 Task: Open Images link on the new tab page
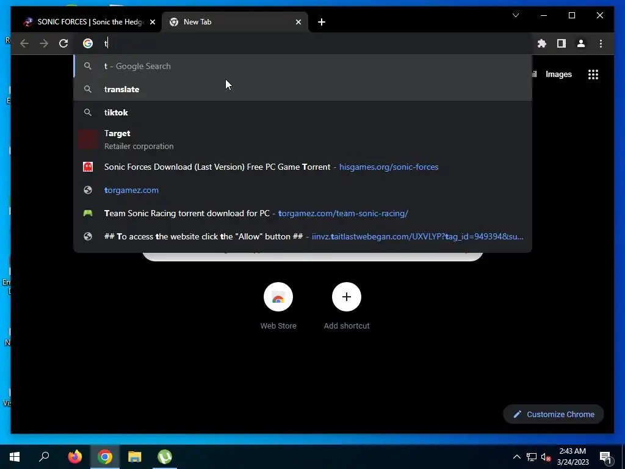click(558, 74)
